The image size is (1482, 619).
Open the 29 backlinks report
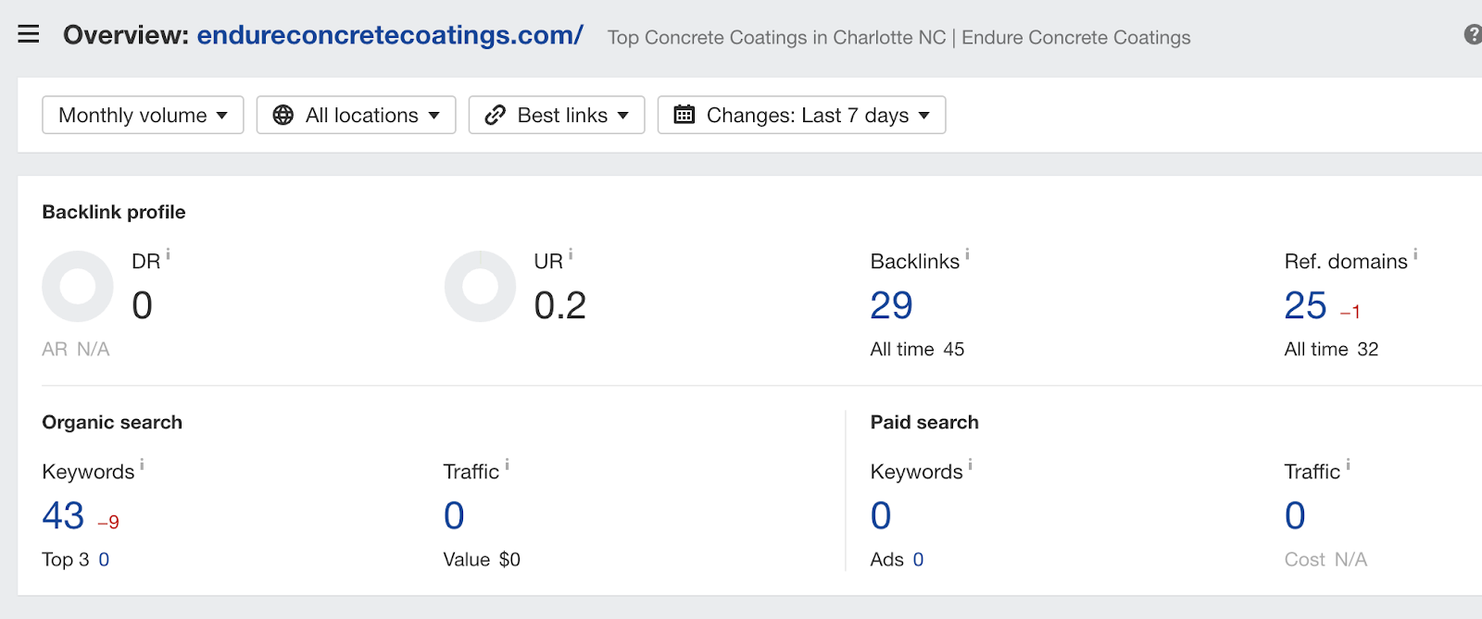[x=891, y=305]
